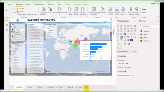Click the Computers bar in tooltip
The height and width of the screenshot is (92, 164).
point(98,44)
